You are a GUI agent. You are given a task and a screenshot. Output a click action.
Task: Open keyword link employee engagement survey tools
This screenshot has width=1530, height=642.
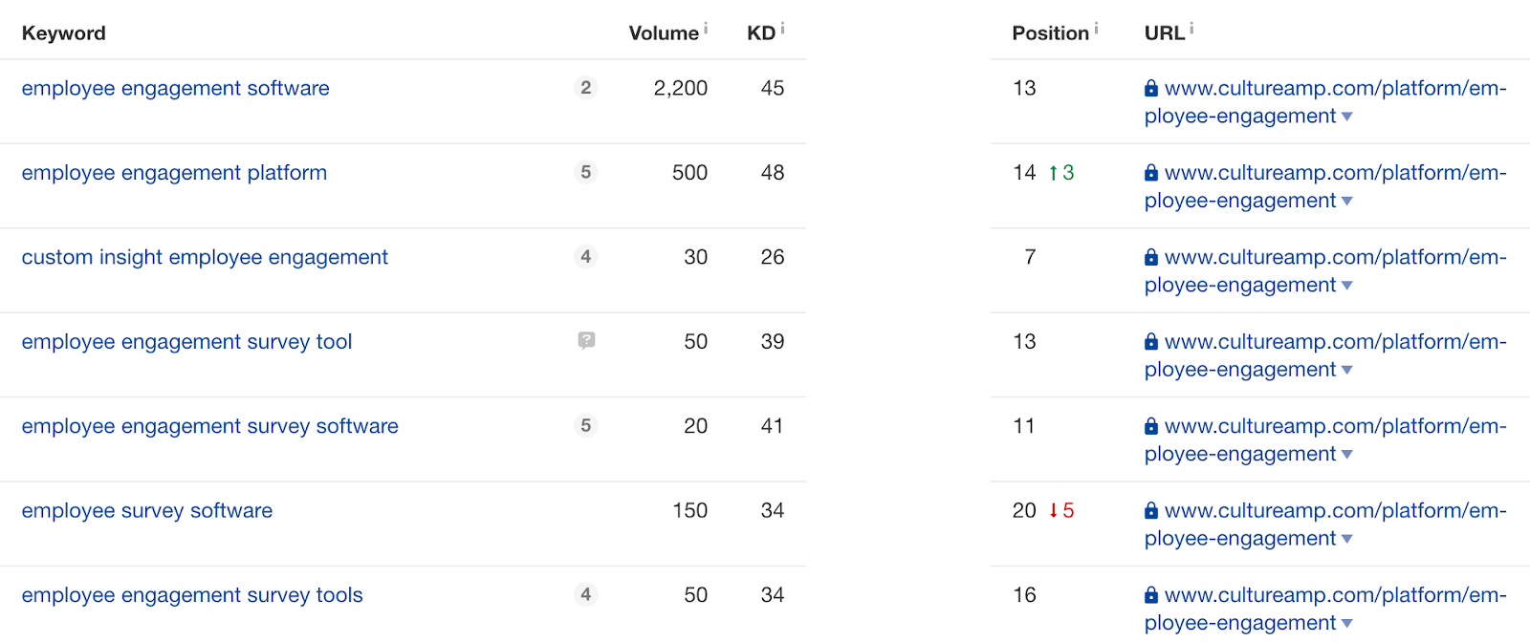pyautogui.click(x=192, y=595)
